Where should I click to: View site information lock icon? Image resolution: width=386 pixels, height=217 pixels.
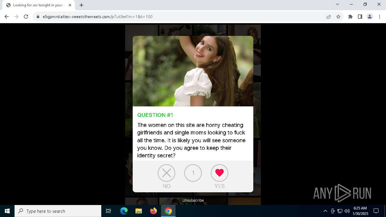(38, 17)
